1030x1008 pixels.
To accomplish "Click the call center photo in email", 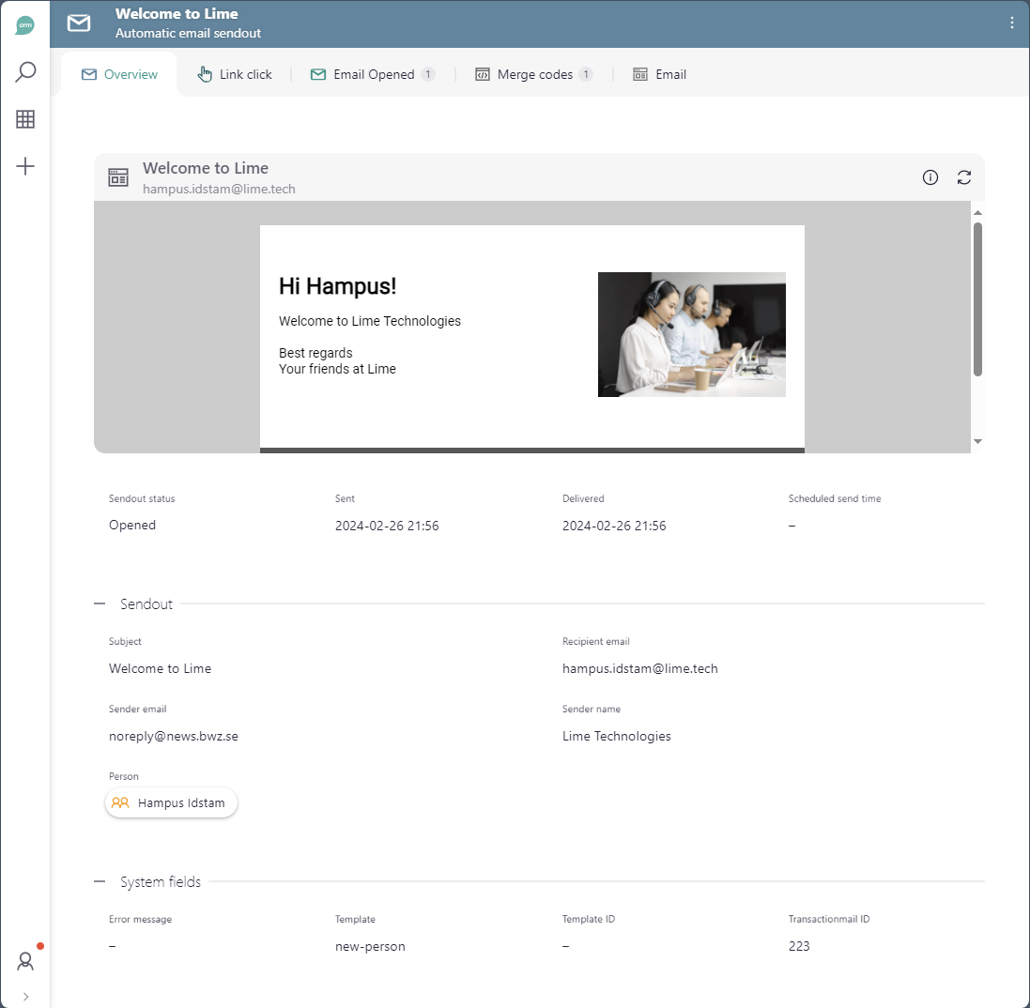I will [x=692, y=334].
